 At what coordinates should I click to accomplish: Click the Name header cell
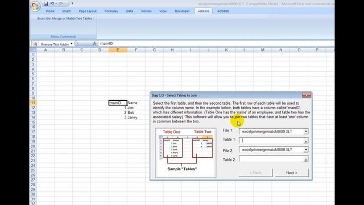[136, 102]
